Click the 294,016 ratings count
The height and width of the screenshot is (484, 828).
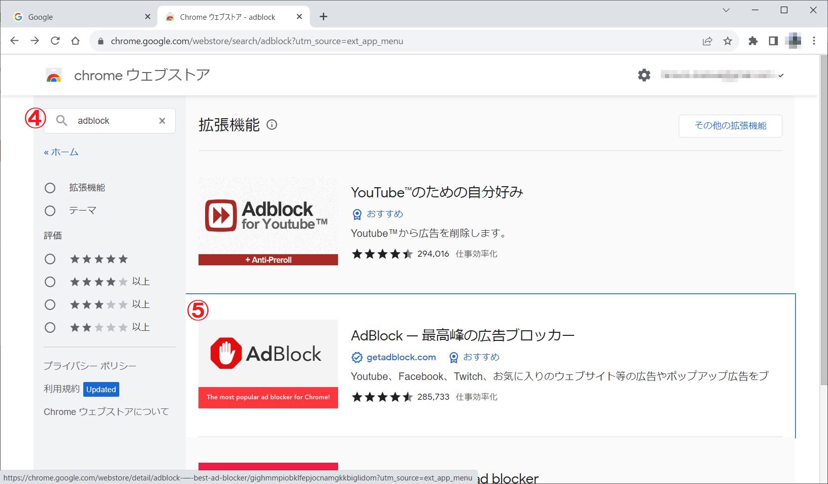(433, 254)
